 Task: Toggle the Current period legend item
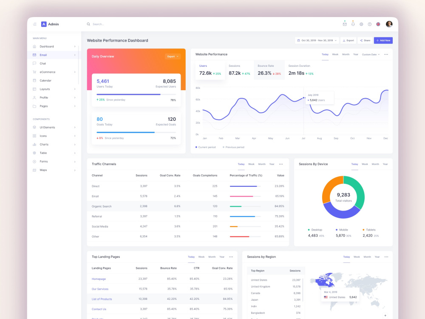(x=205, y=147)
